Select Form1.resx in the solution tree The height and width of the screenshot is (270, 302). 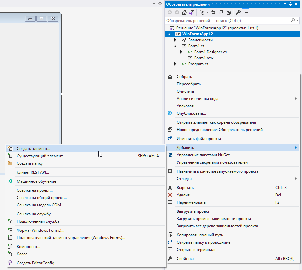204,58
